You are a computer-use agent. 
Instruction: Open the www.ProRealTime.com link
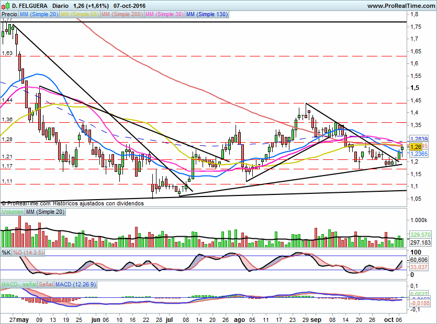point(400,6)
